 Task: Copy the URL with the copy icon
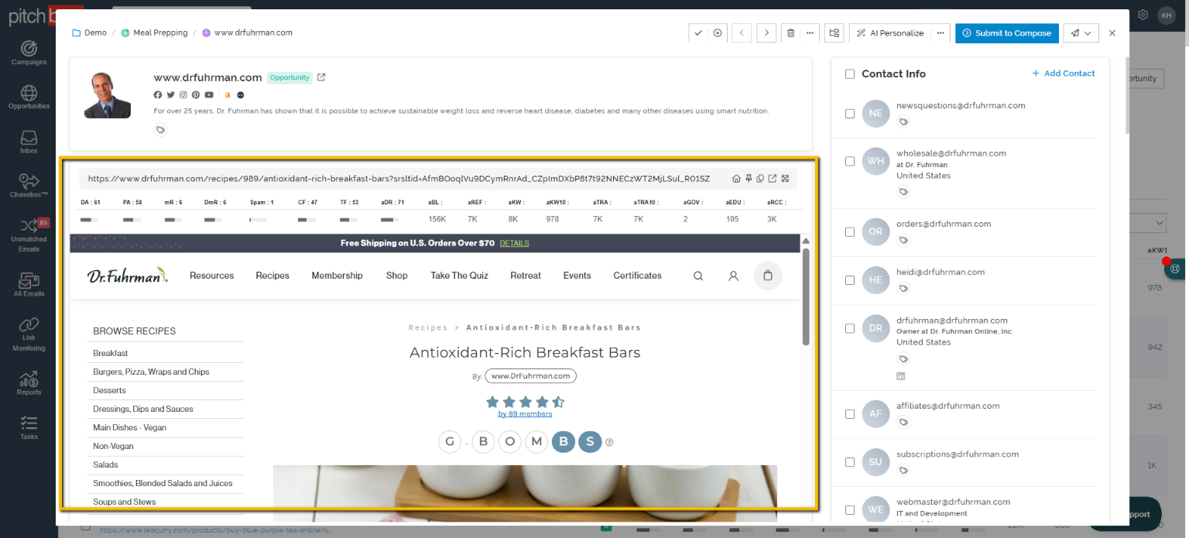760,179
